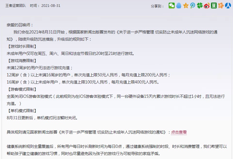Open the 点击查看 link
233x159 pixels.
click(x=179, y=132)
